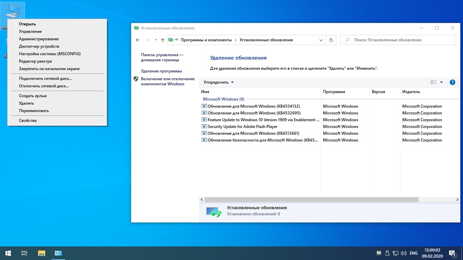Click the shield icon beside Windows components link

click(x=136, y=79)
